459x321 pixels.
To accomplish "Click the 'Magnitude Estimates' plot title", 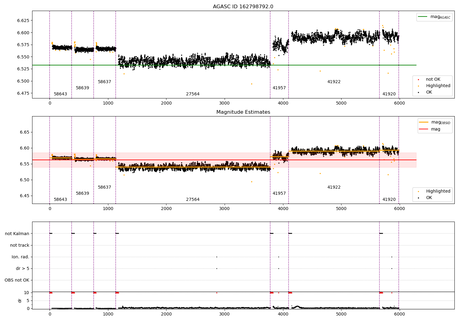I will [x=243, y=112].
